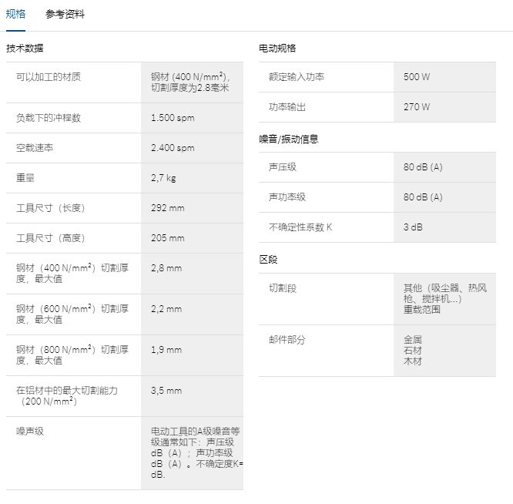Click the 500 W rated input power value
This screenshot has width=513, height=504.
pos(417,77)
